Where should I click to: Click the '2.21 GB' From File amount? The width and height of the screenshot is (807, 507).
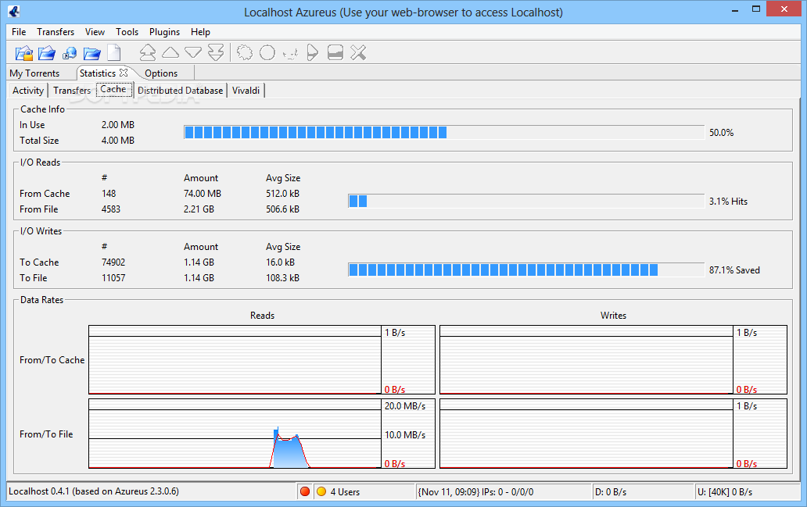(199, 209)
